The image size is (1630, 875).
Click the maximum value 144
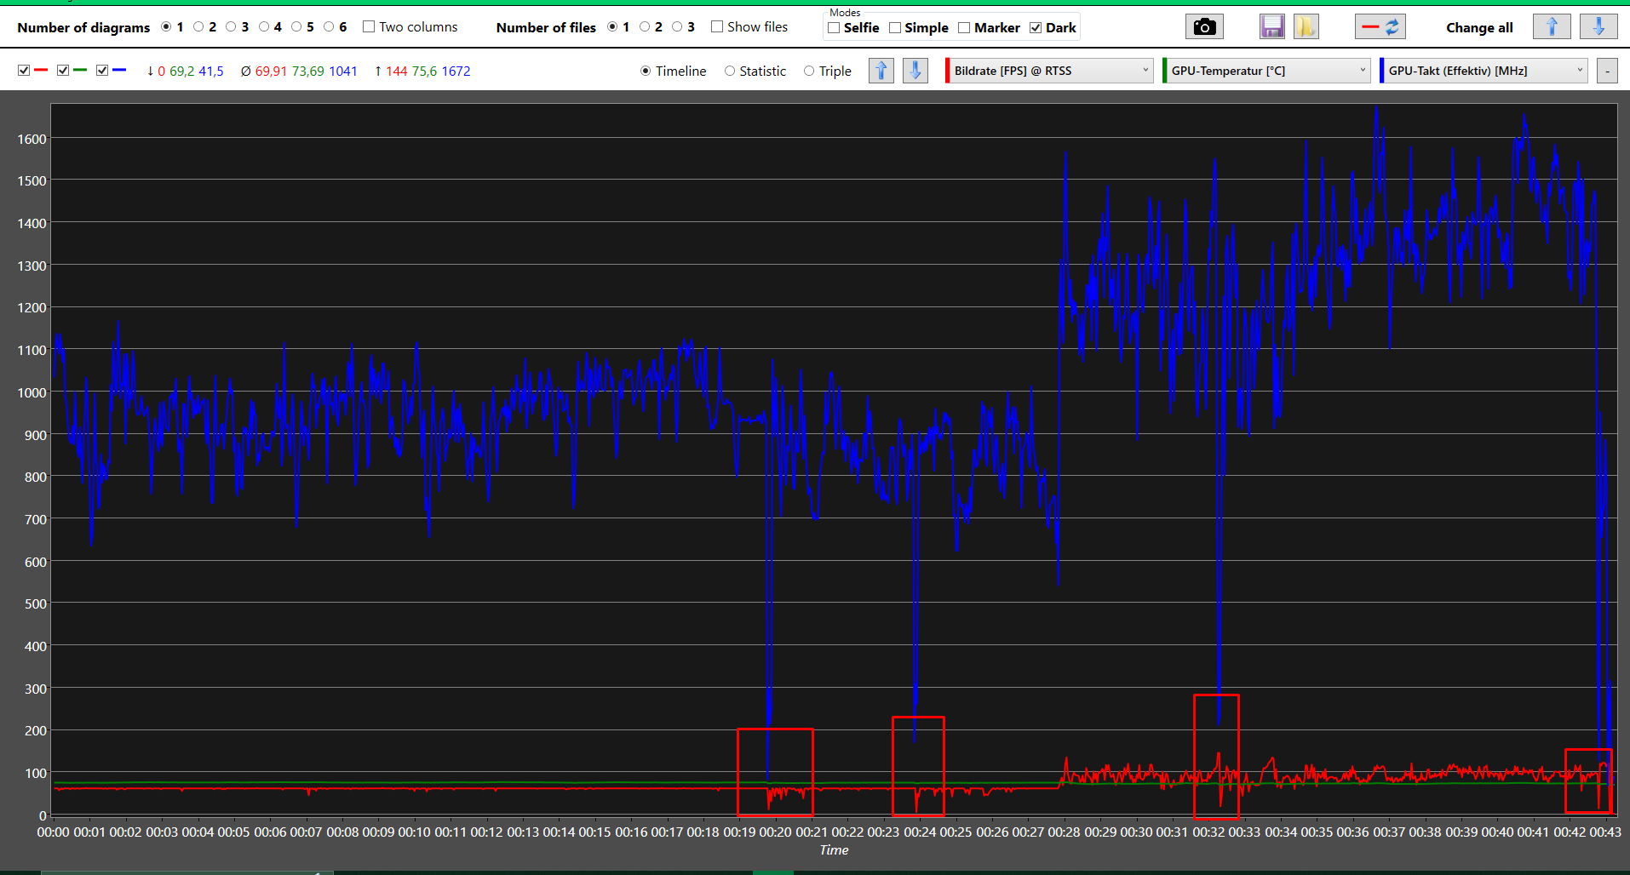pos(397,71)
